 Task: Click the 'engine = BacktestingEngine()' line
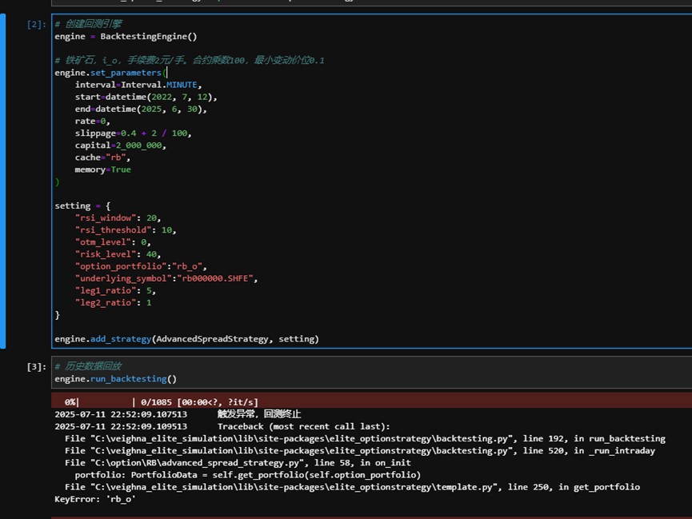(x=126, y=36)
